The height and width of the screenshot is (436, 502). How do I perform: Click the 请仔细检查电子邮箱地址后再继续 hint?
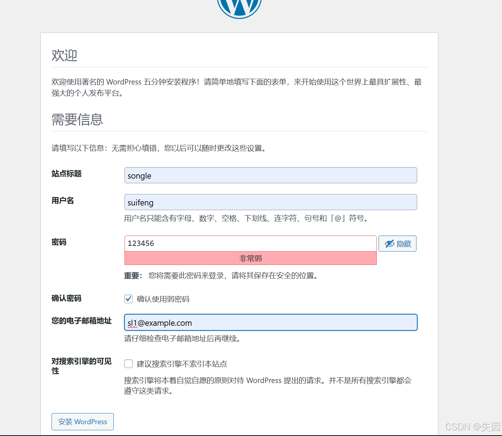(x=182, y=339)
